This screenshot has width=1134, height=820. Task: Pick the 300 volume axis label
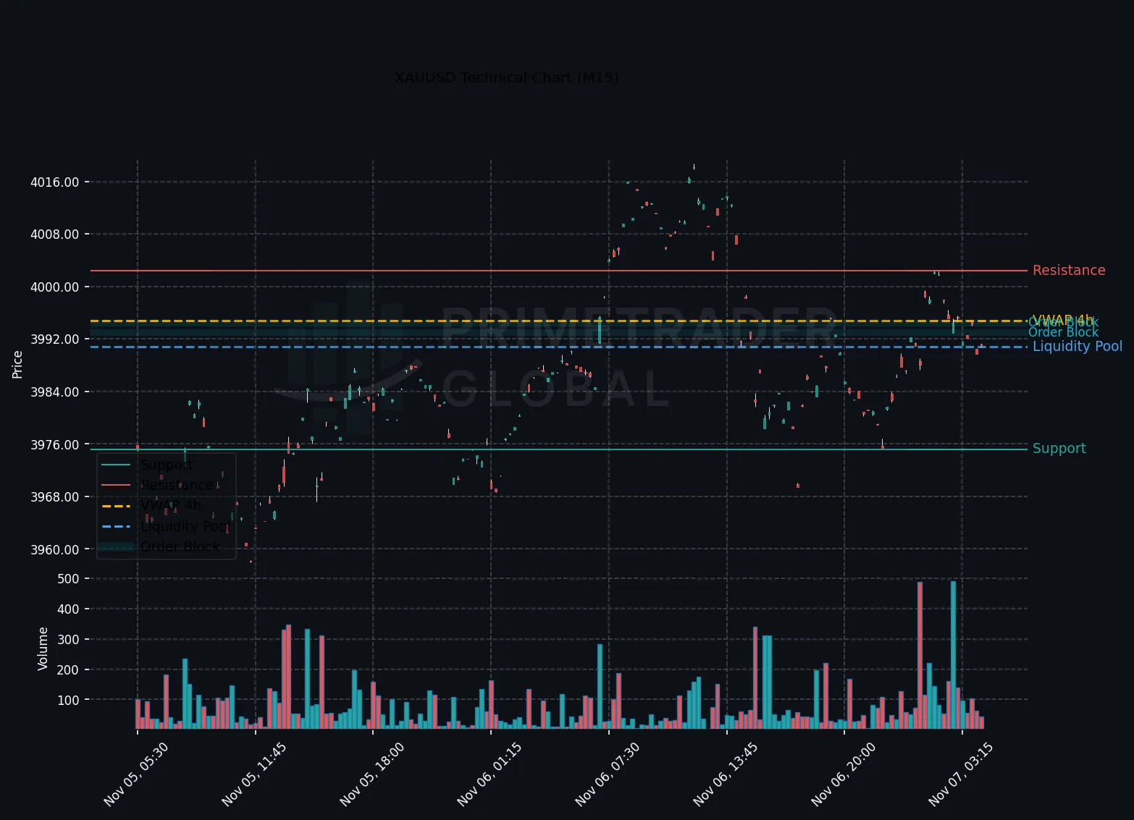(68, 640)
